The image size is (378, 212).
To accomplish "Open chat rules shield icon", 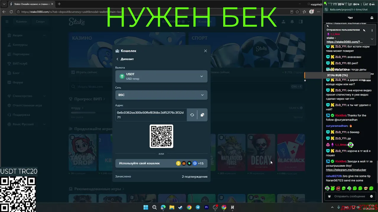I will point(329,196).
